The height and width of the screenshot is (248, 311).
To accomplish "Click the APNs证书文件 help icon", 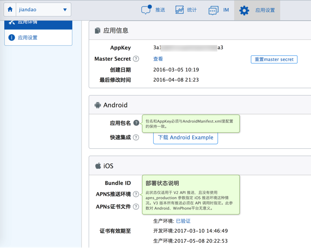I will point(136,206).
